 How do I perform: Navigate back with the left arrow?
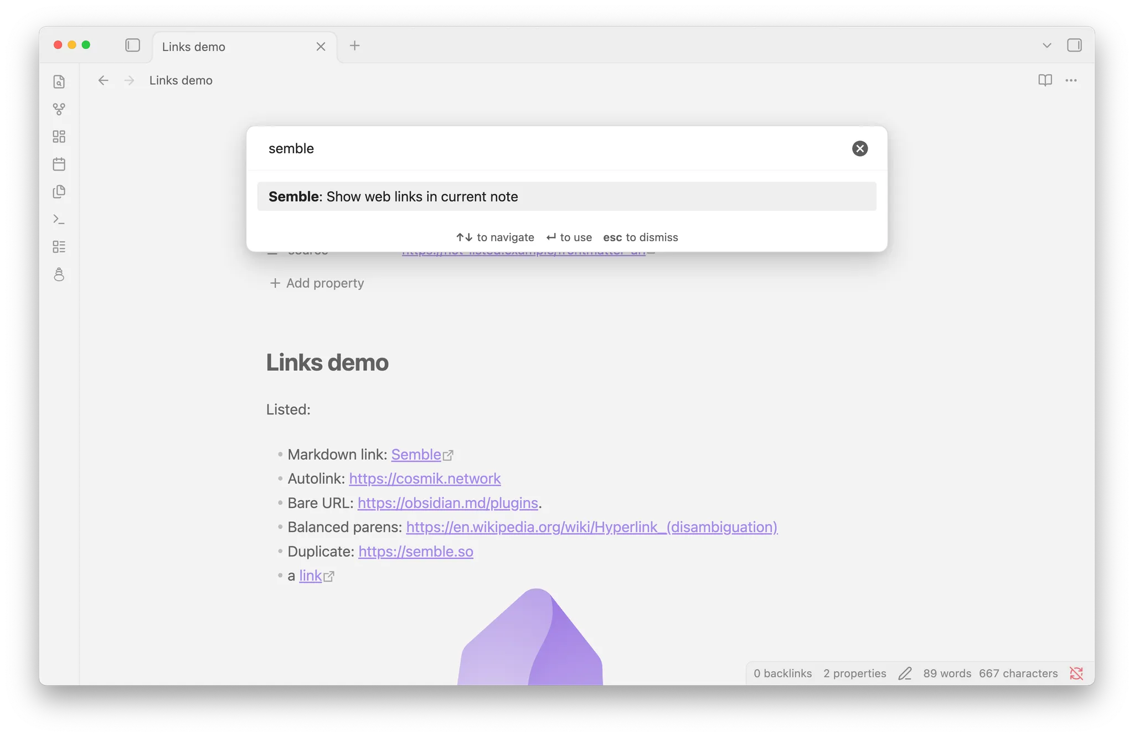tap(104, 81)
